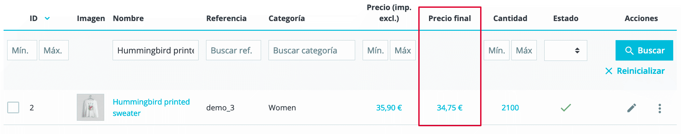Click the Nombre column header

pos(128,18)
